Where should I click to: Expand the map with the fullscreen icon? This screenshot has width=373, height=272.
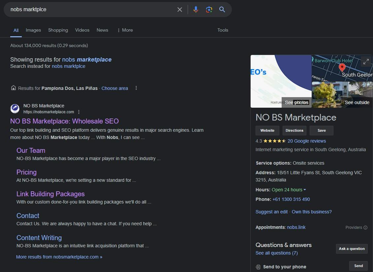point(366,62)
